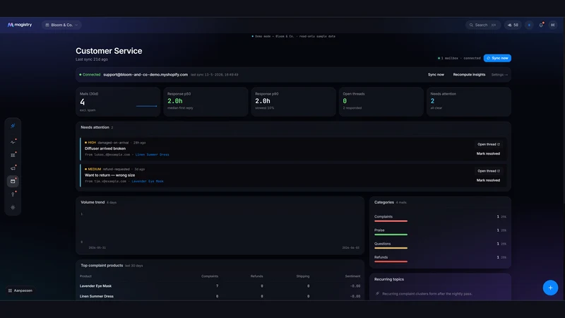Image resolution: width=565 pixels, height=318 pixels.
Task: Open the user avatar menu
Action: 553,25
